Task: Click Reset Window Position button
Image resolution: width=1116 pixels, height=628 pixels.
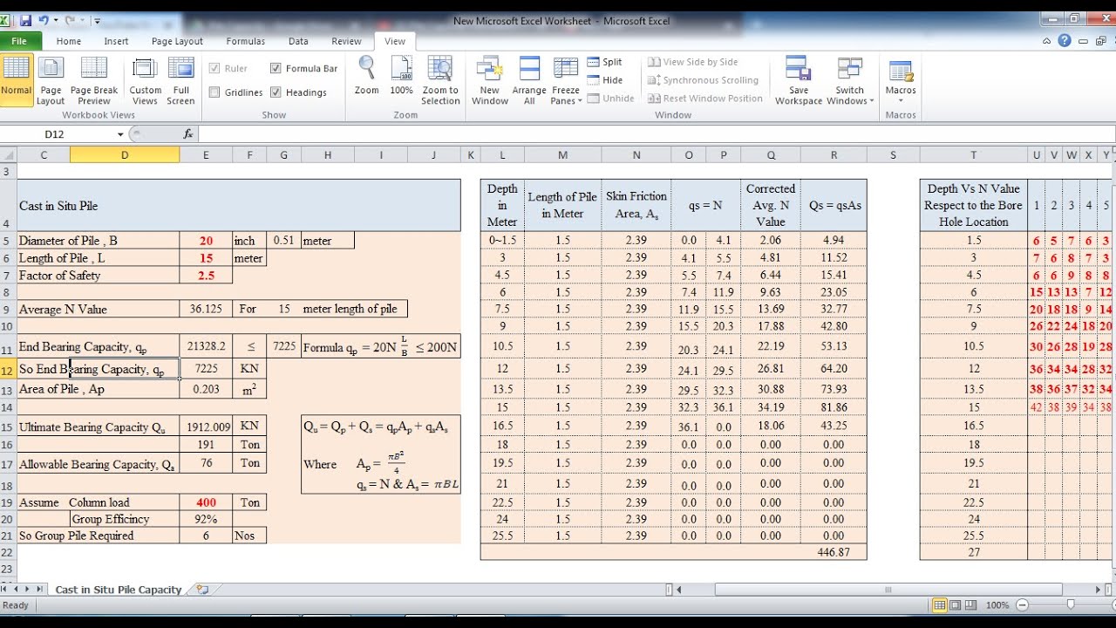Action: click(x=704, y=99)
